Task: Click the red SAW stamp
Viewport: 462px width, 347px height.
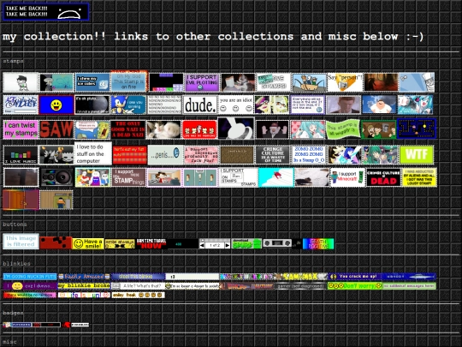Action: tap(56, 129)
